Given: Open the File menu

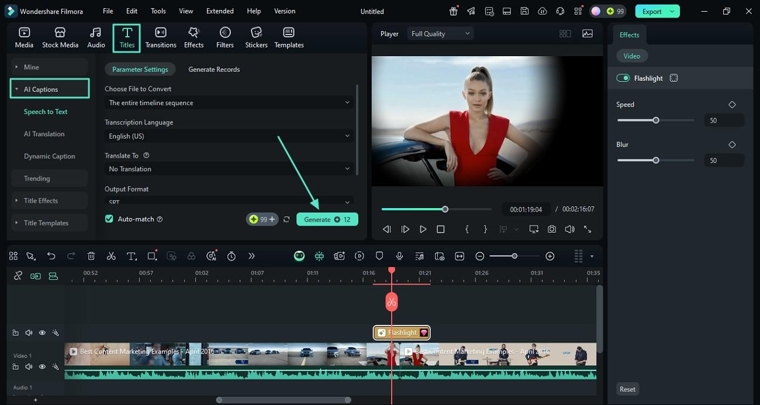Looking at the screenshot, I should (108, 11).
